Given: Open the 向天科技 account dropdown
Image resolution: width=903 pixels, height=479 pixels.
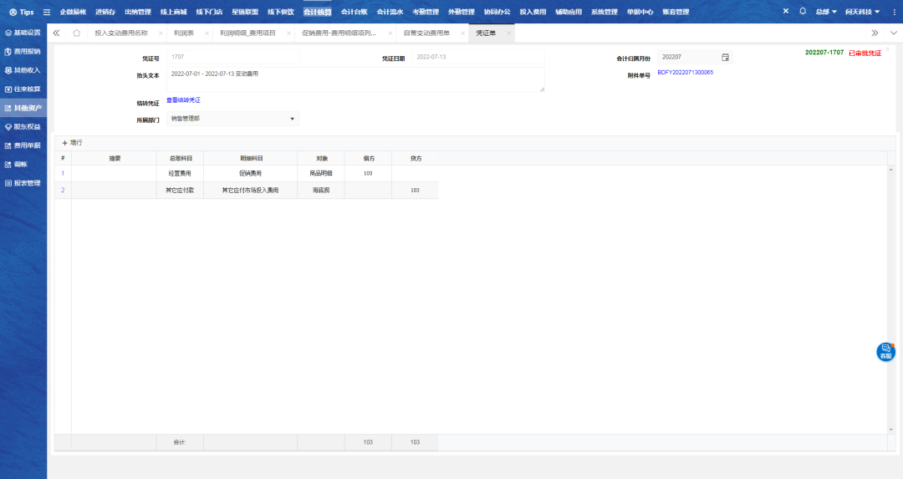Looking at the screenshot, I should tap(862, 13).
